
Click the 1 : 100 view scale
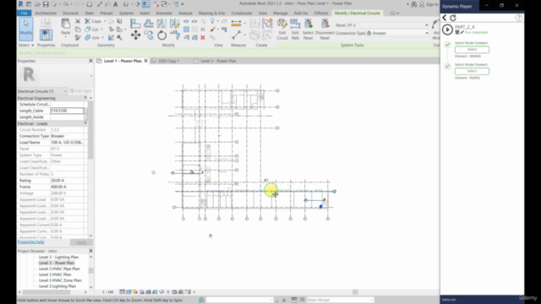107,292
